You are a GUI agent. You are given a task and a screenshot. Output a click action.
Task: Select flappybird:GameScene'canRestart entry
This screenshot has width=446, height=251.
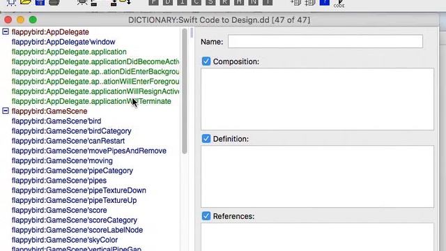(x=68, y=141)
